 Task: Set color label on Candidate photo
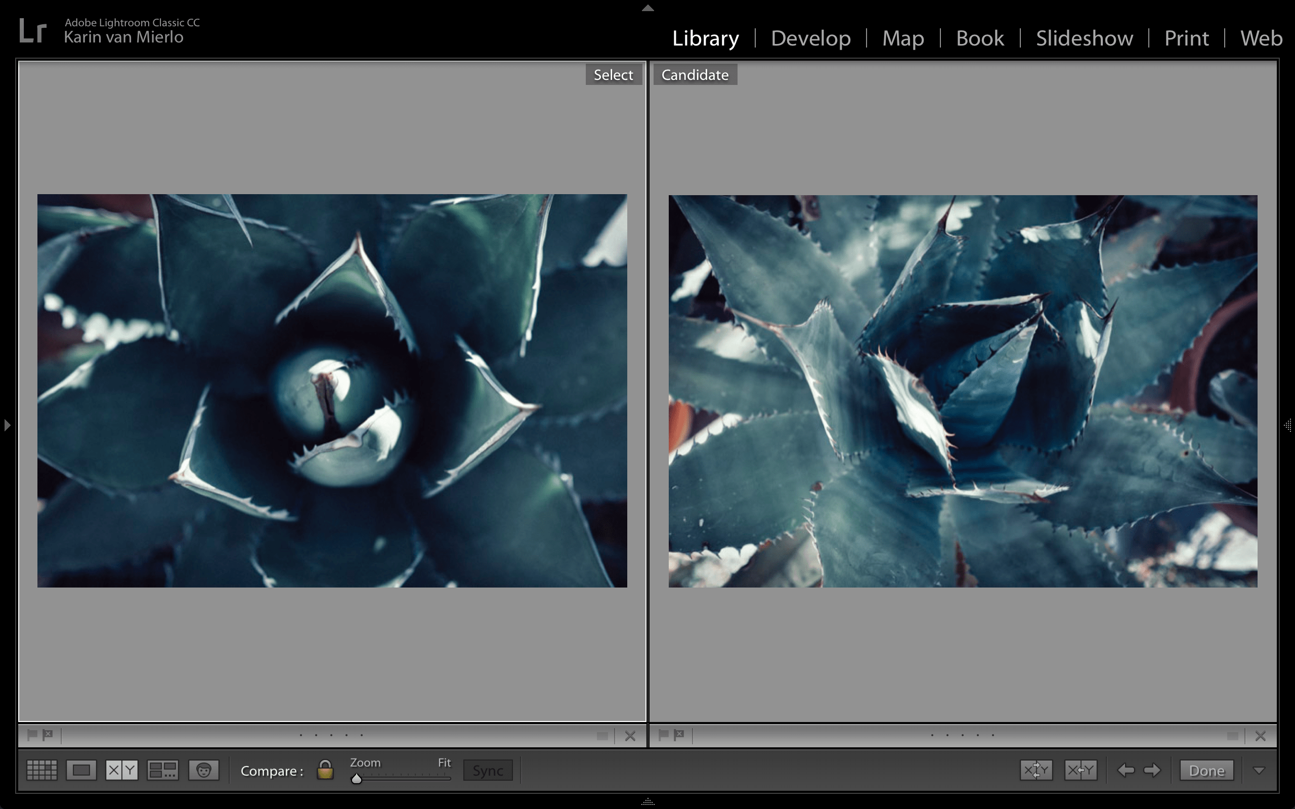click(x=1233, y=736)
